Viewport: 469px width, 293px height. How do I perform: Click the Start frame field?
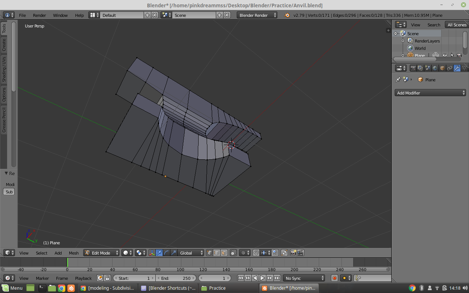click(x=134, y=278)
